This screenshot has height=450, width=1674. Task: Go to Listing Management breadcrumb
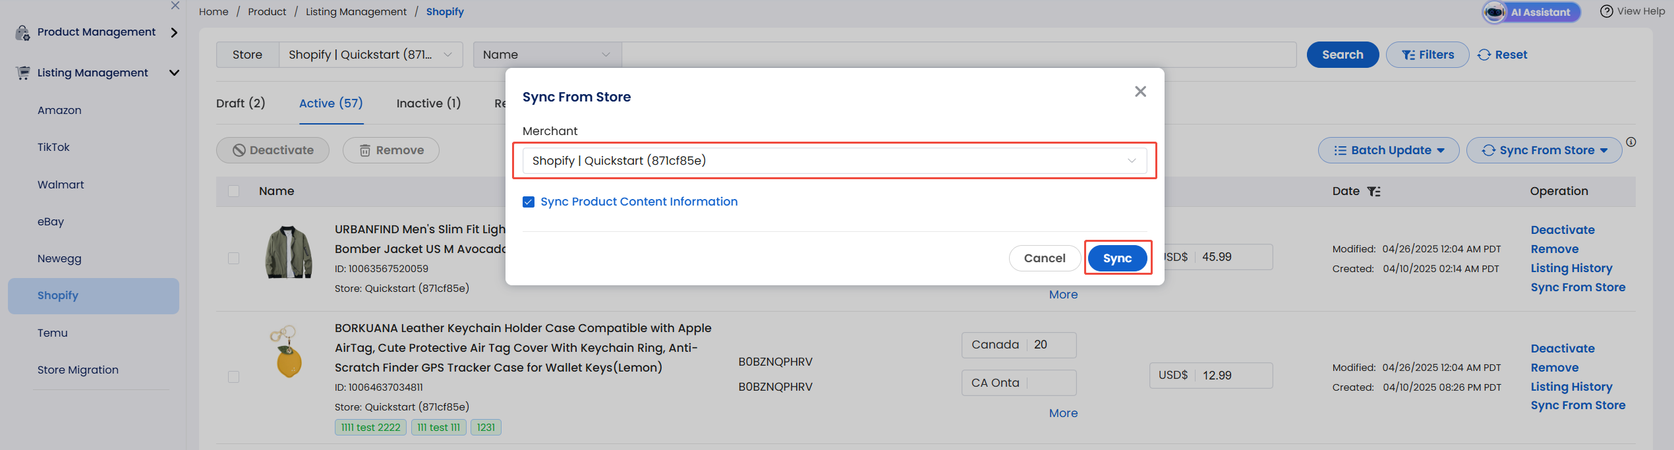tap(356, 12)
